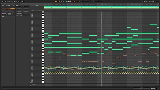Open the scale name dropdown
The image size is (160, 90).
click(11, 16)
